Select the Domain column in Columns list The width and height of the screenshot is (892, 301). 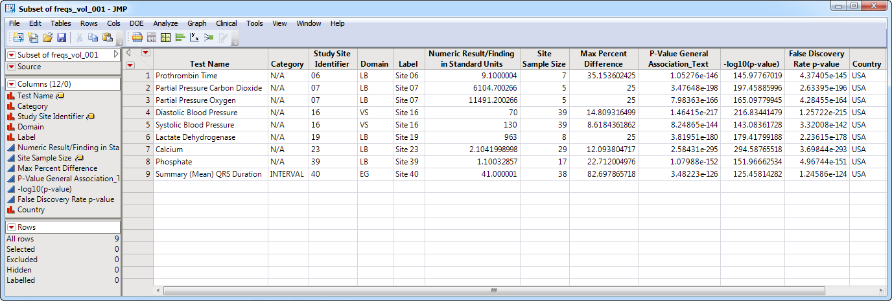coord(30,127)
